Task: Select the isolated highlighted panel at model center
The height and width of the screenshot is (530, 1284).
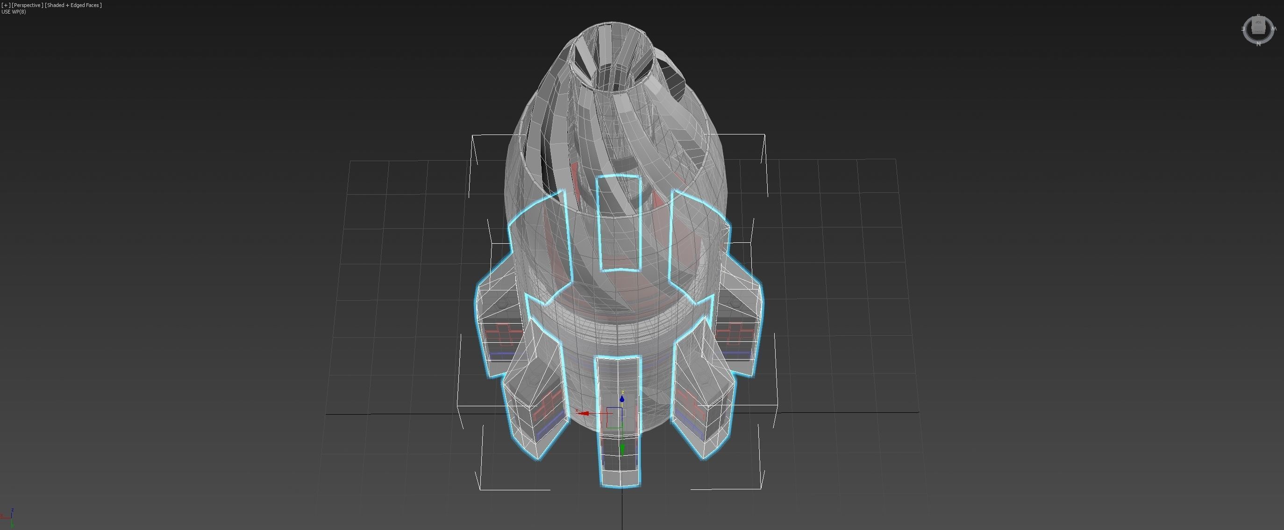Action: [620, 223]
